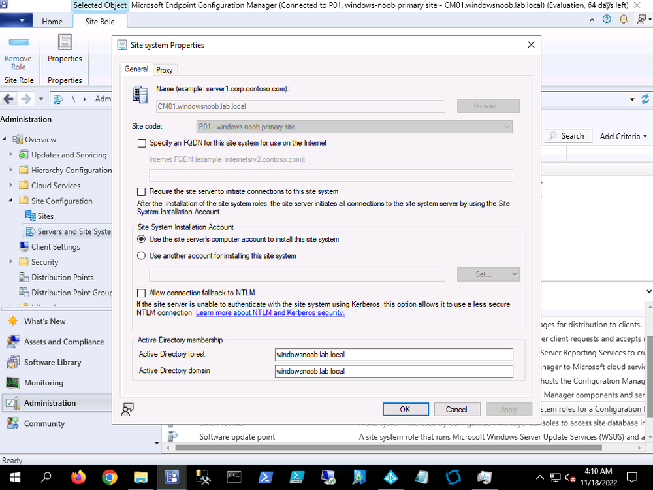This screenshot has height=490, width=653.
Task: Check Require the site server to initiate connections
Action: (x=142, y=191)
